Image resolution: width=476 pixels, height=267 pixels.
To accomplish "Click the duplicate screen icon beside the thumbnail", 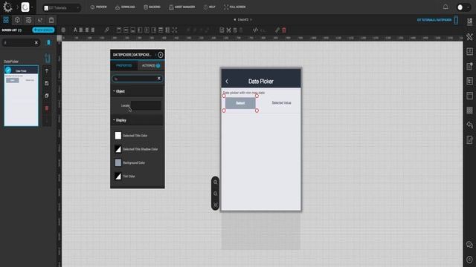I will click(x=47, y=96).
